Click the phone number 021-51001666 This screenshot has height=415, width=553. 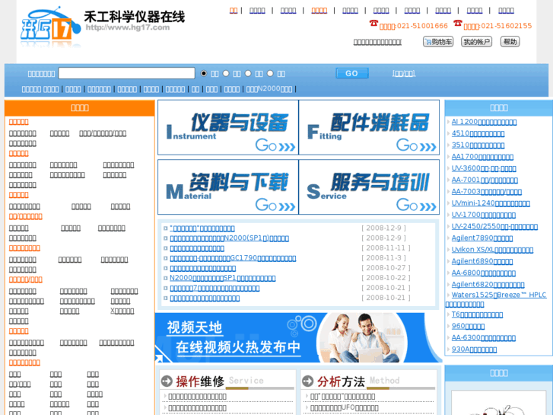(422, 26)
